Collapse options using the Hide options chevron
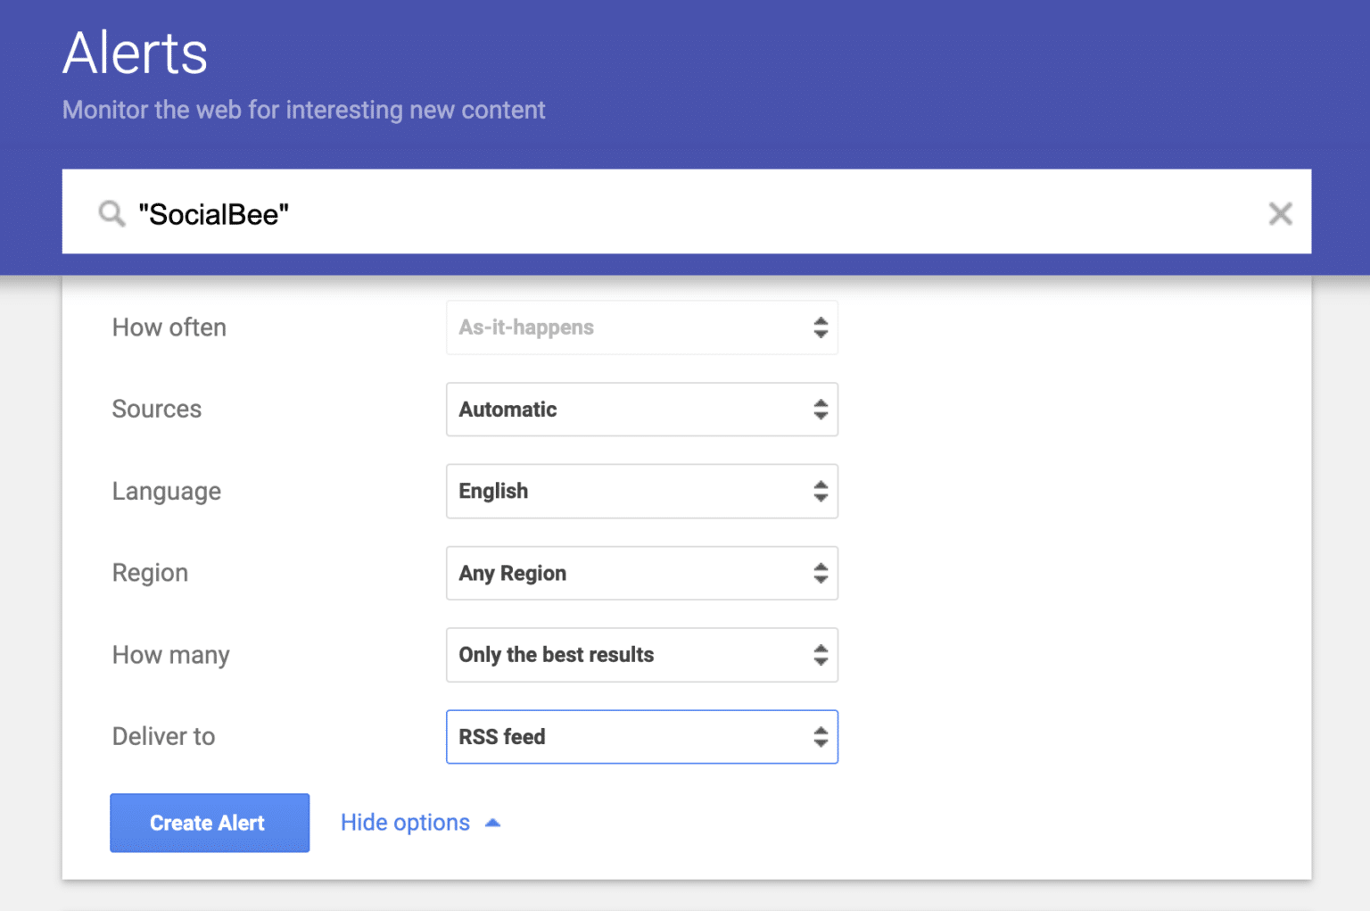Image resolution: width=1370 pixels, height=911 pixels. (x=492, y=823)
